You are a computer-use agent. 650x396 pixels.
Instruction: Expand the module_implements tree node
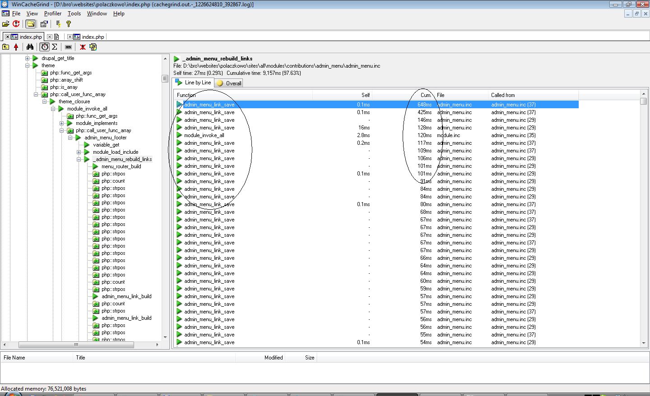tap(61, 123)
